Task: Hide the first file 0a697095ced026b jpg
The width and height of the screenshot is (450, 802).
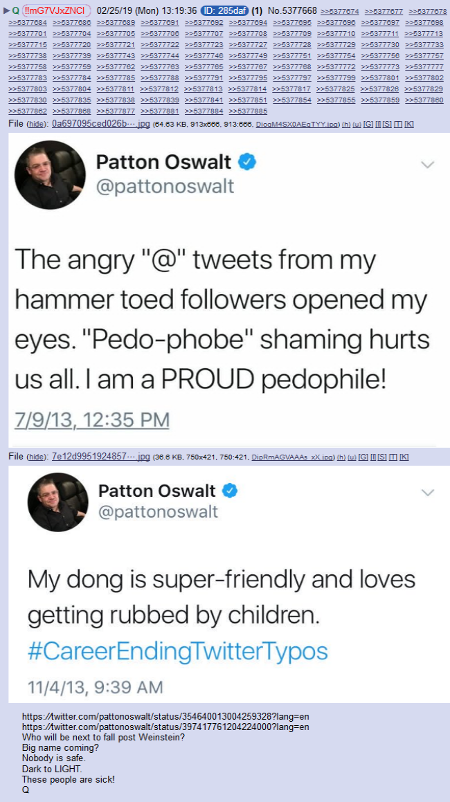Action: [x=36, y=125]
